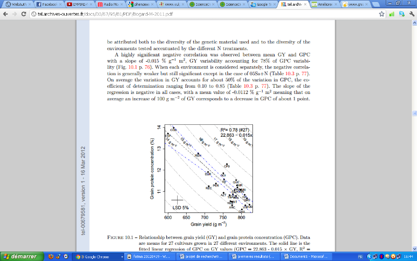This screenshot has width=417, height=261.
Task: Click the scrollbar down arrow
Action: coord(414,249)
